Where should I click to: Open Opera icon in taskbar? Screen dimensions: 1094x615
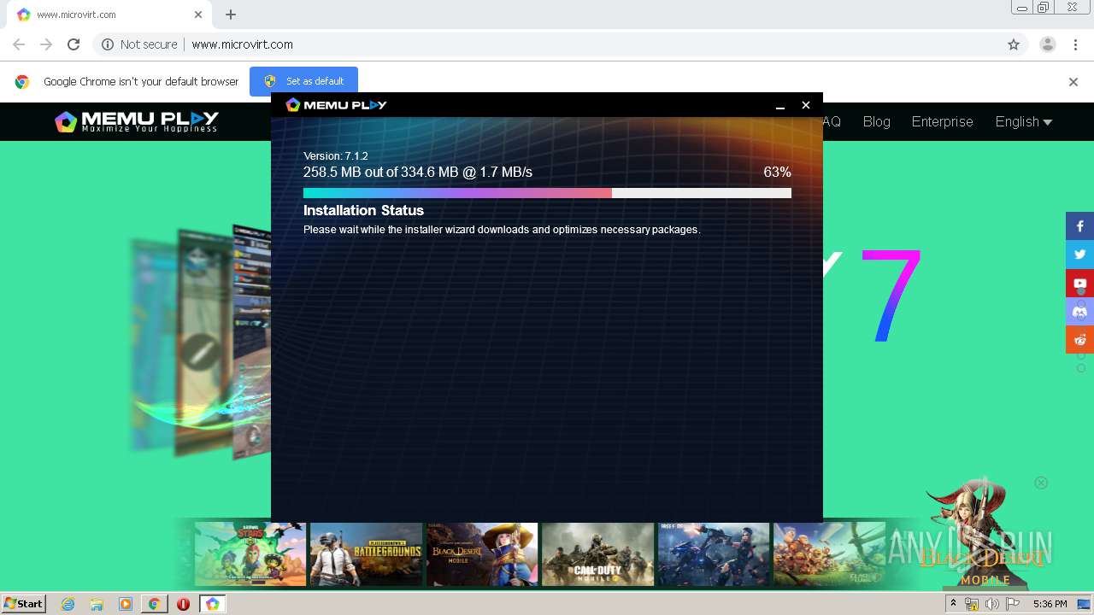click(183, 604)
